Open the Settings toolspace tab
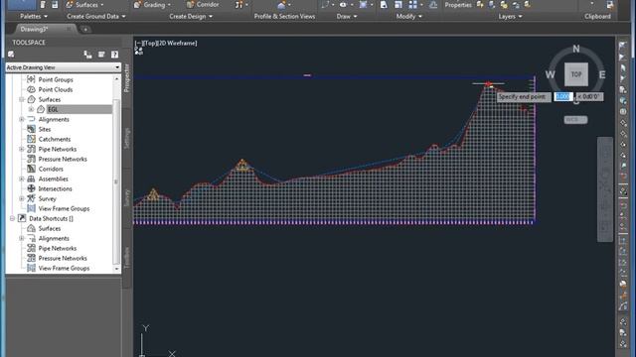This screenshot has height=357, width=636. pos(126,138)
